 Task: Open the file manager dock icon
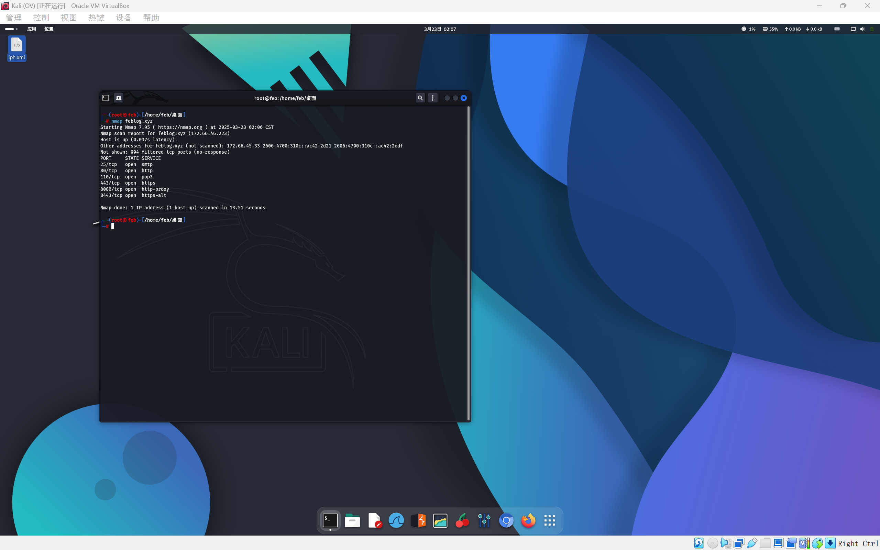tap(352, 520)
